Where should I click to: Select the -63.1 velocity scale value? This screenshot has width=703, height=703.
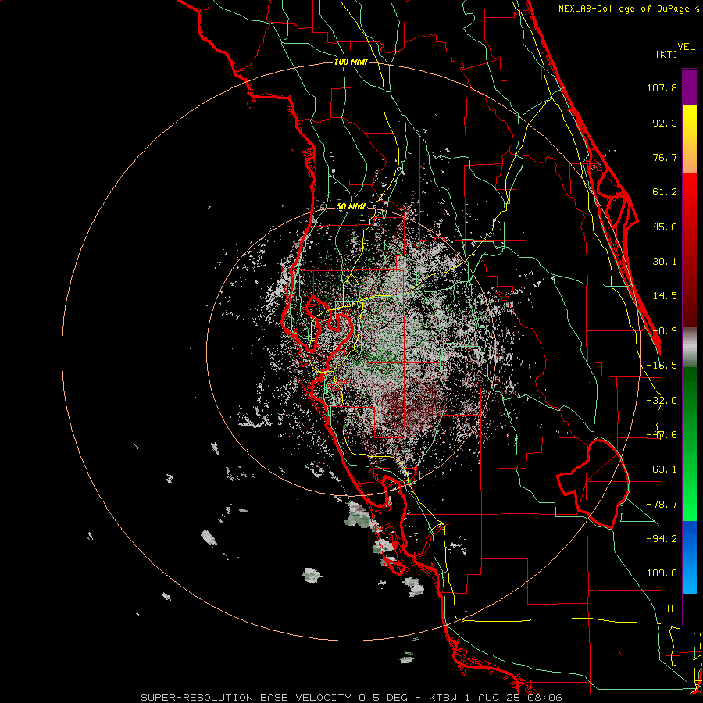tap(662, 469)
